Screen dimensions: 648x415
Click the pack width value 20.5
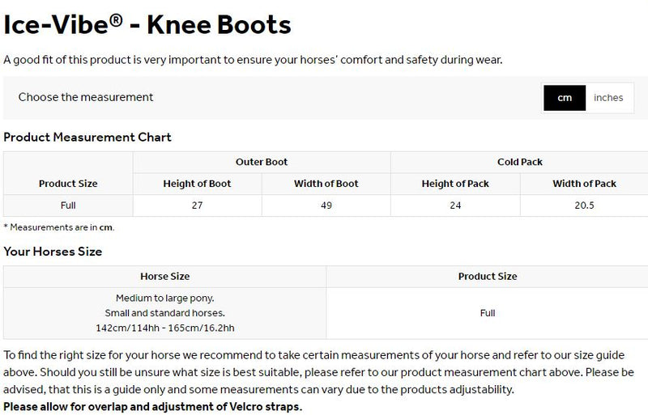tap(584, 205)
